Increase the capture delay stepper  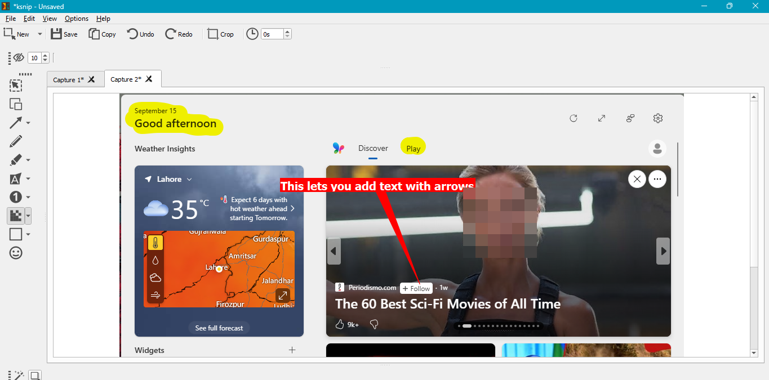tap(287, 31)
